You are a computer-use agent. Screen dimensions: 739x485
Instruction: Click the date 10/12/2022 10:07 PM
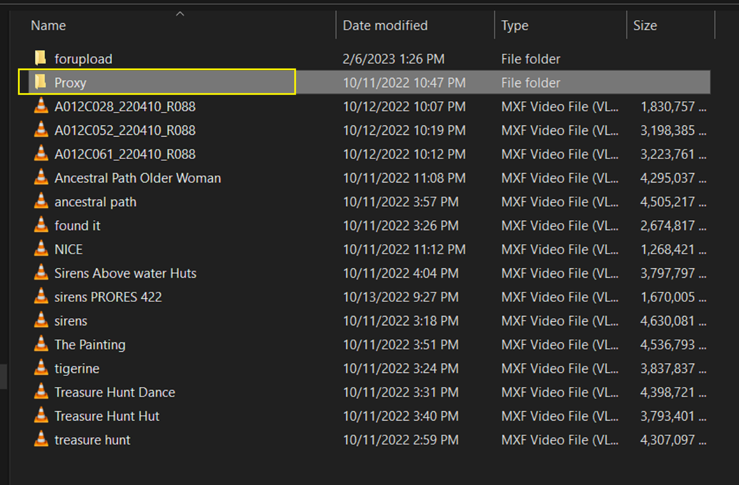point(404,107)
